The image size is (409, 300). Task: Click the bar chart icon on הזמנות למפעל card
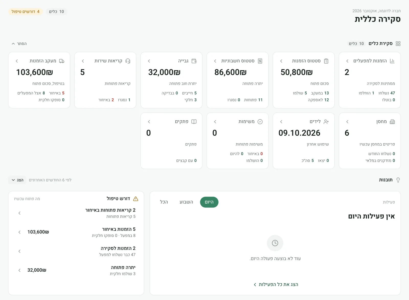[x=392, y=61]
